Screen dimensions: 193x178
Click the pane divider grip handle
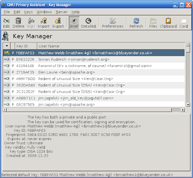tap(97, 113)
